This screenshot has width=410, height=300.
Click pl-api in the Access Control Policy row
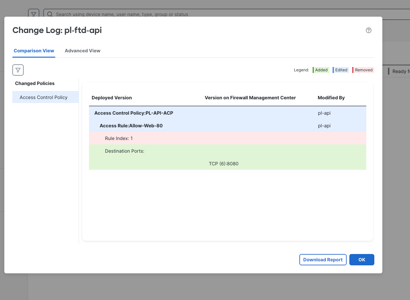coord(324,113)
